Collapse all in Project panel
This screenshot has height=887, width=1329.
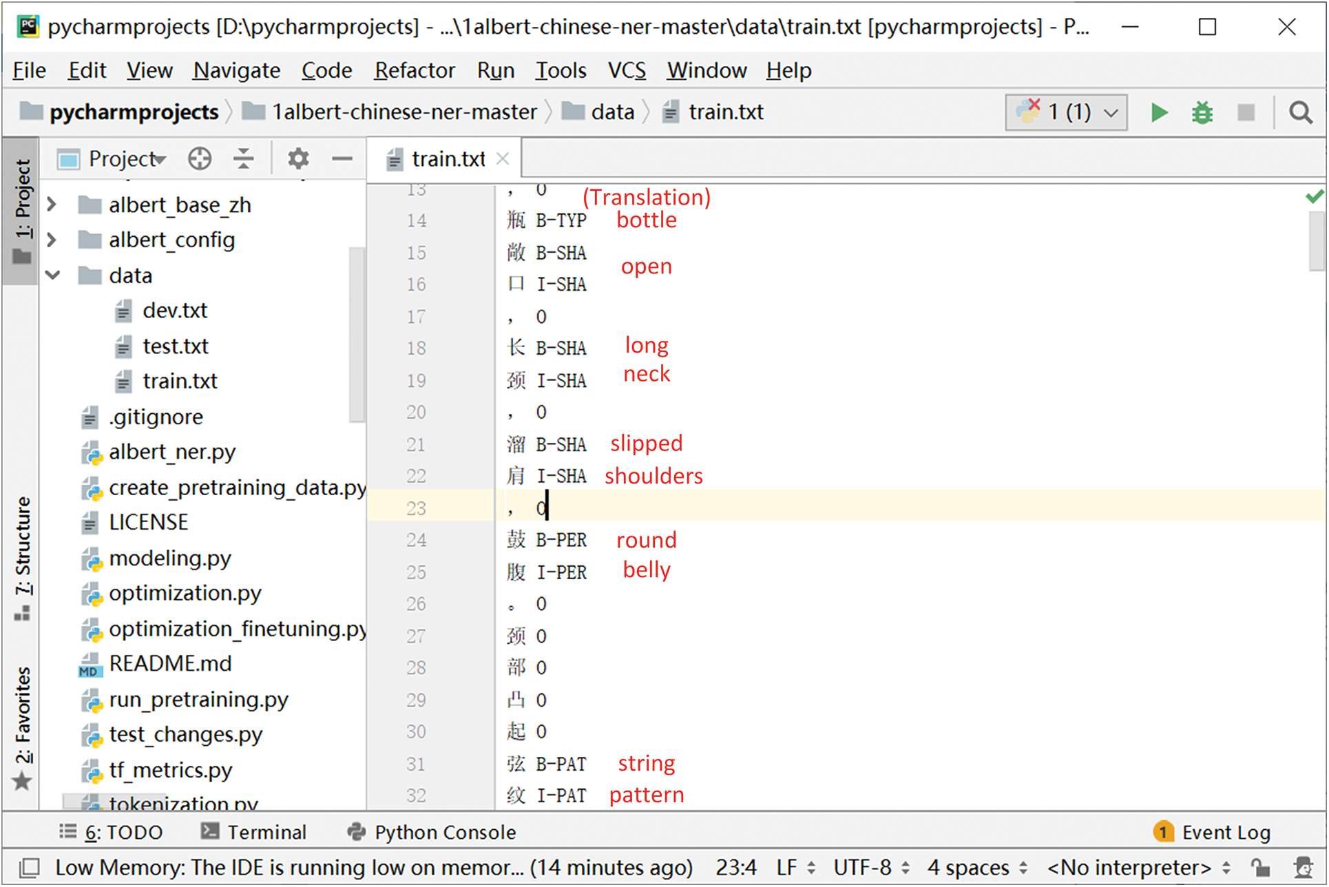244,159
